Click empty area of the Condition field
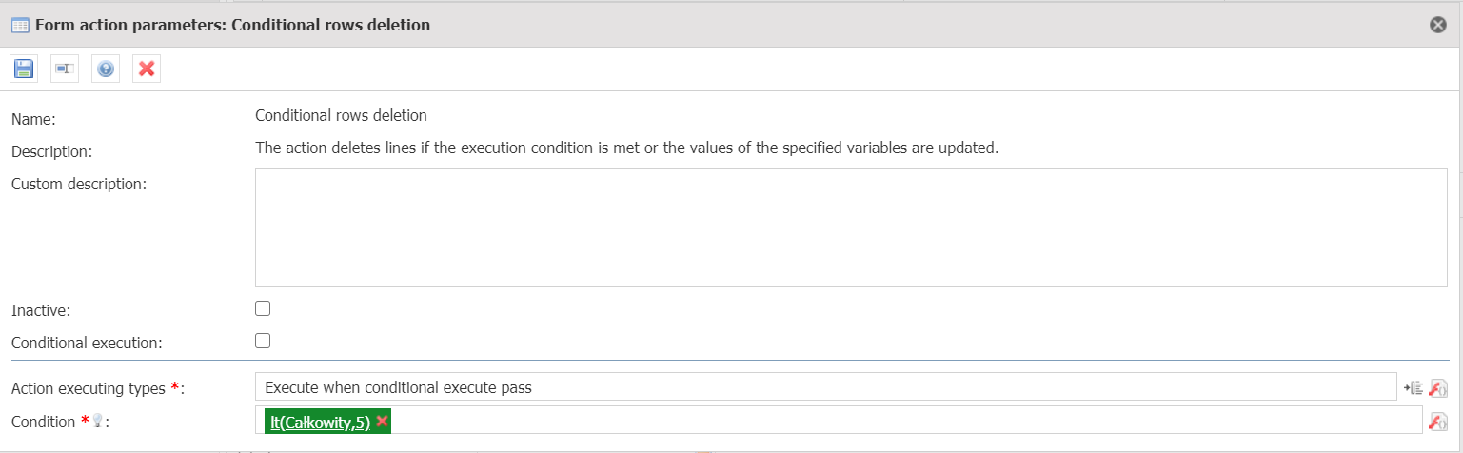Screen dimensions: 1463x453 click(904, 421)
